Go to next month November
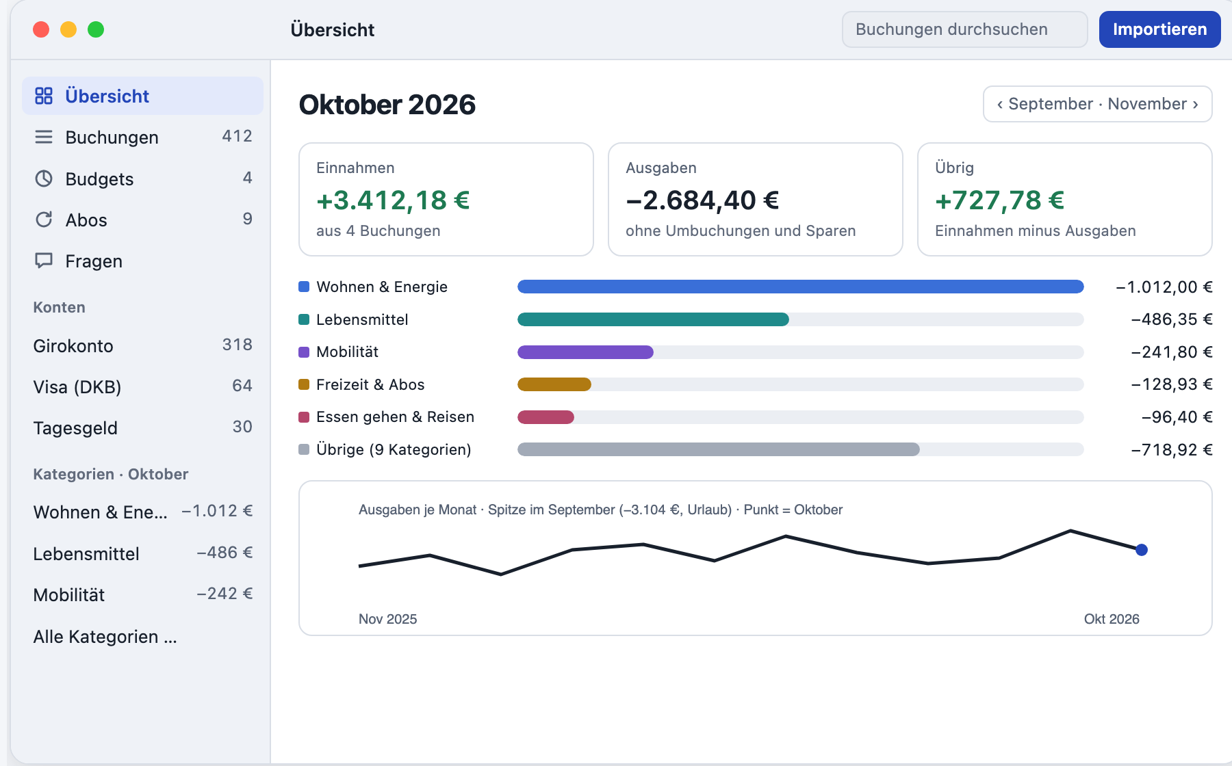 (1153, 104)
